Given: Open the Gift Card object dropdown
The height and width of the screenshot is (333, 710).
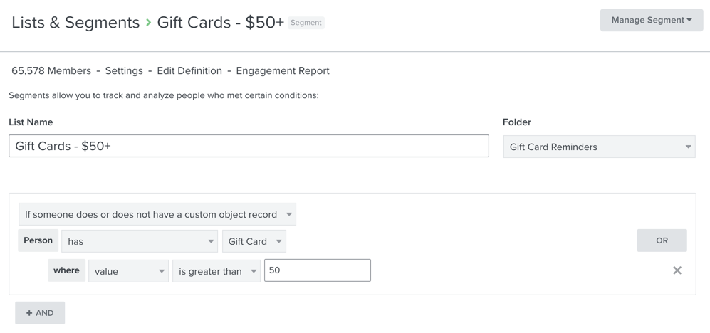Looking at the screenshot, I should (x=254, y=241).
